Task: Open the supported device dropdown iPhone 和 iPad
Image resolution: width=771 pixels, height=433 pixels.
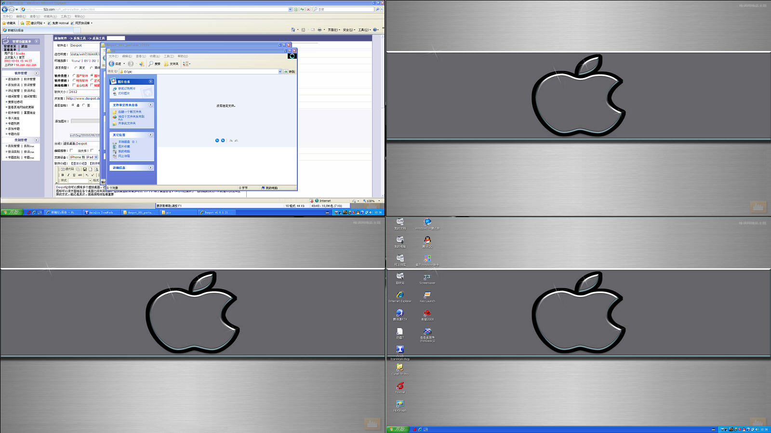Action: click(84, 157)
